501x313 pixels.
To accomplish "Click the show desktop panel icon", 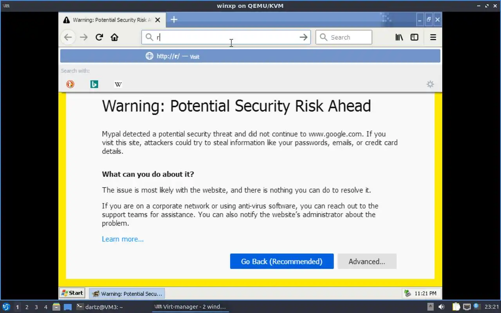I will (x=68, y=307).
